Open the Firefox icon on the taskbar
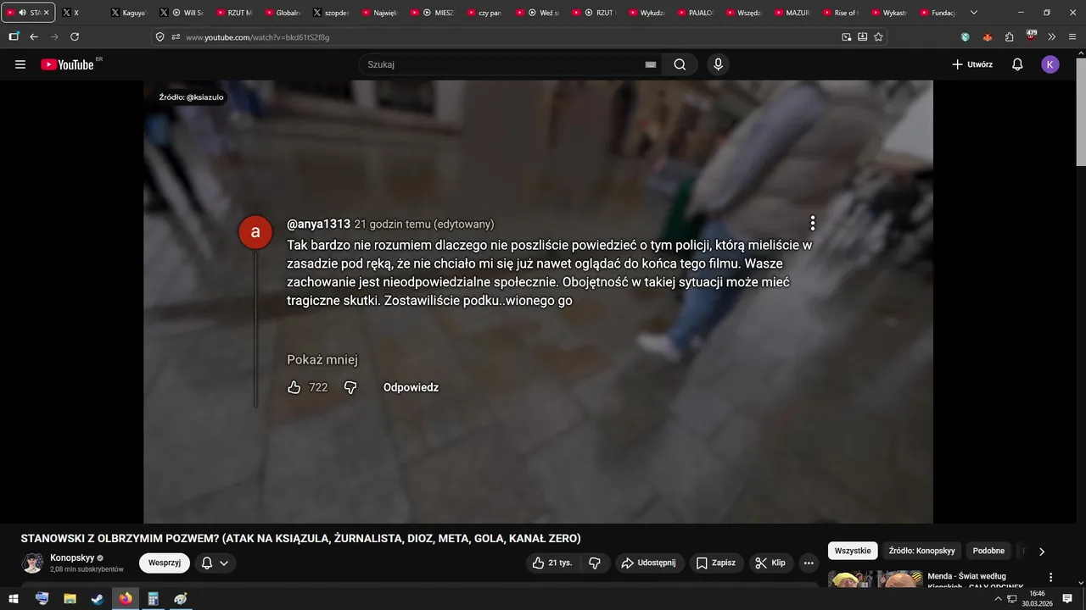Screen dimensions: 1086x610 [126, 599]
